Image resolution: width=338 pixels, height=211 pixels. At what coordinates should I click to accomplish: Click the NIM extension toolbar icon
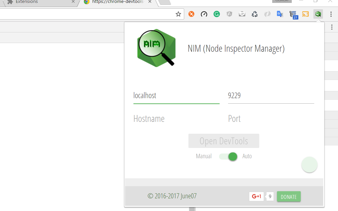point(318,14)
